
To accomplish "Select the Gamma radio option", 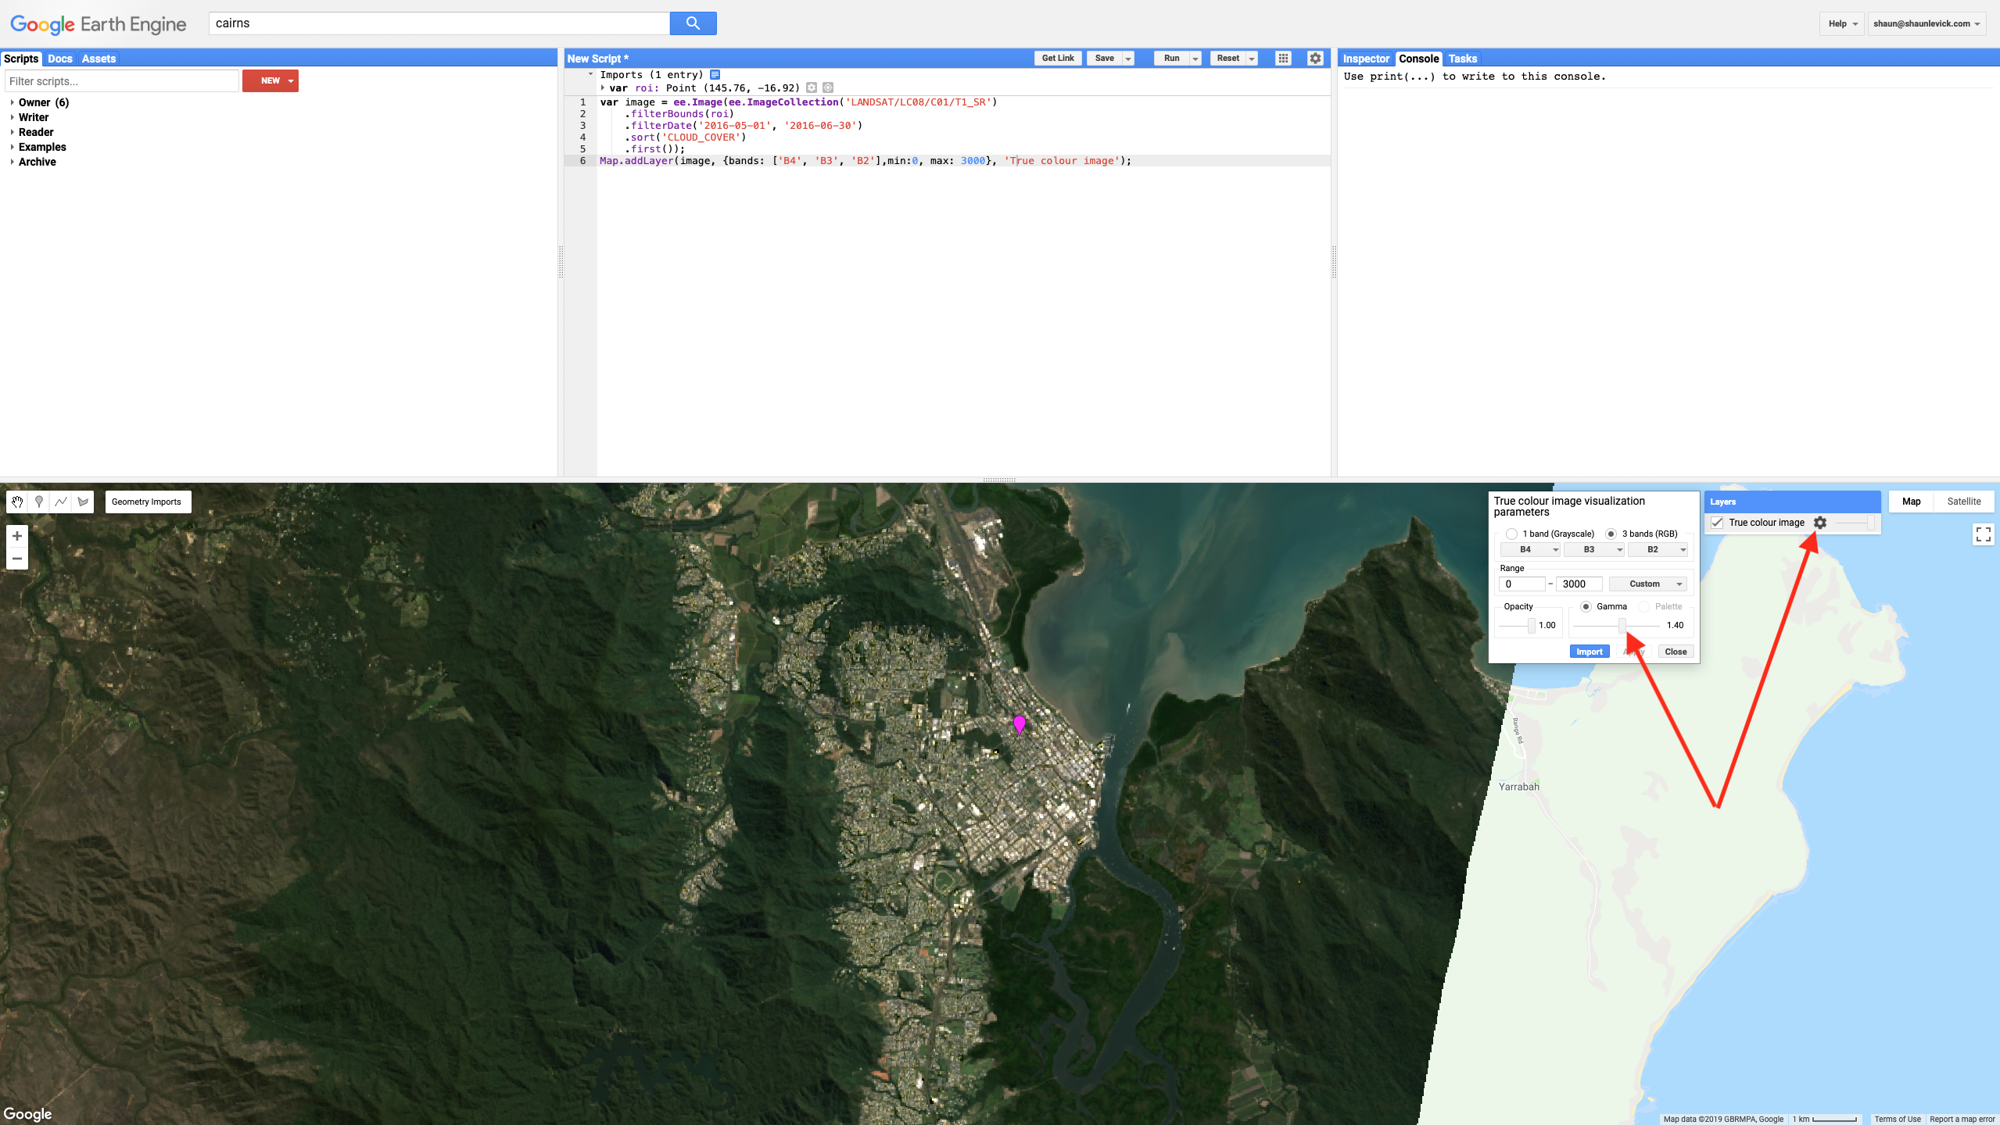I will (x=1586, y=606).
